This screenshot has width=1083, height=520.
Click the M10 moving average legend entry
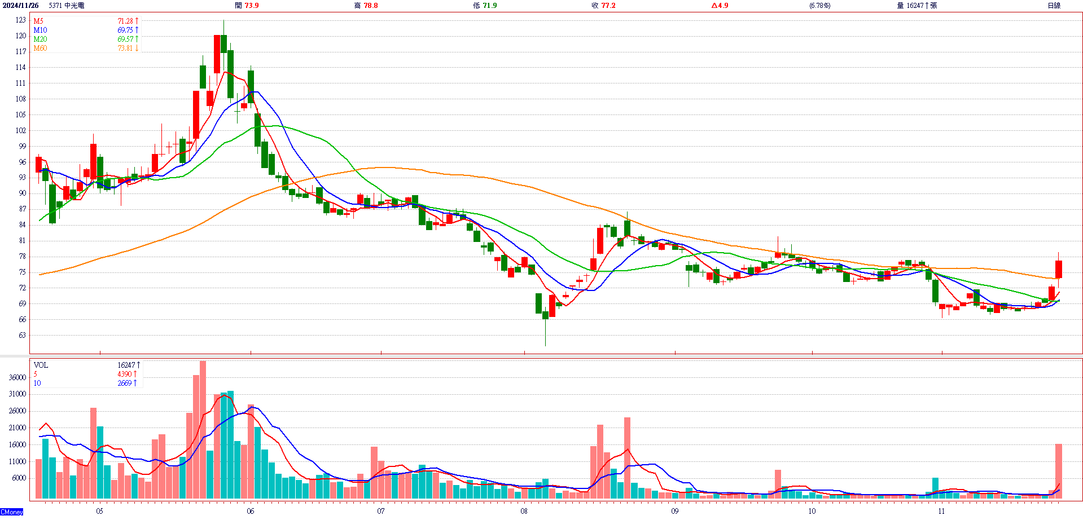(x=40, y=30)
